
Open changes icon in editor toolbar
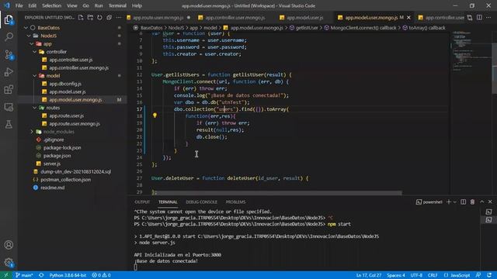pos(470,18)
